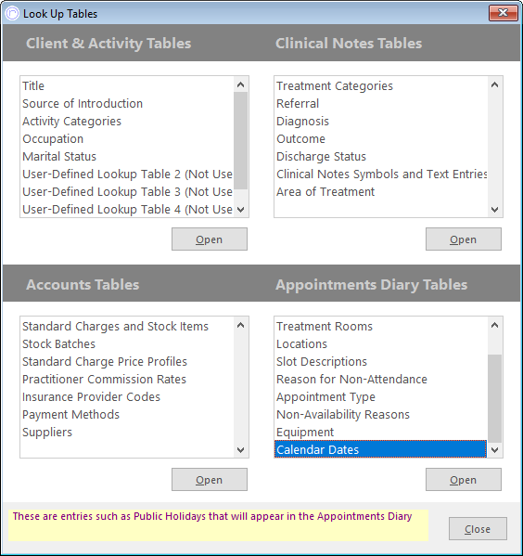The width and height of the screenshot is (523, 556).
Task: Close the Look Up Tables dialog
Action: coord(478,529)
